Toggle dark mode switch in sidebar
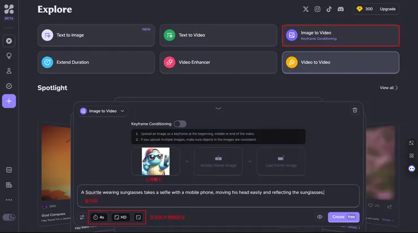The height and width of the screenshot is (233, 418). 9,217
